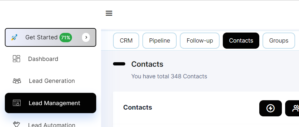Click the Lead Automation funnel icon
The height and width of the screenshot is (127, 299).
(16, 124)
